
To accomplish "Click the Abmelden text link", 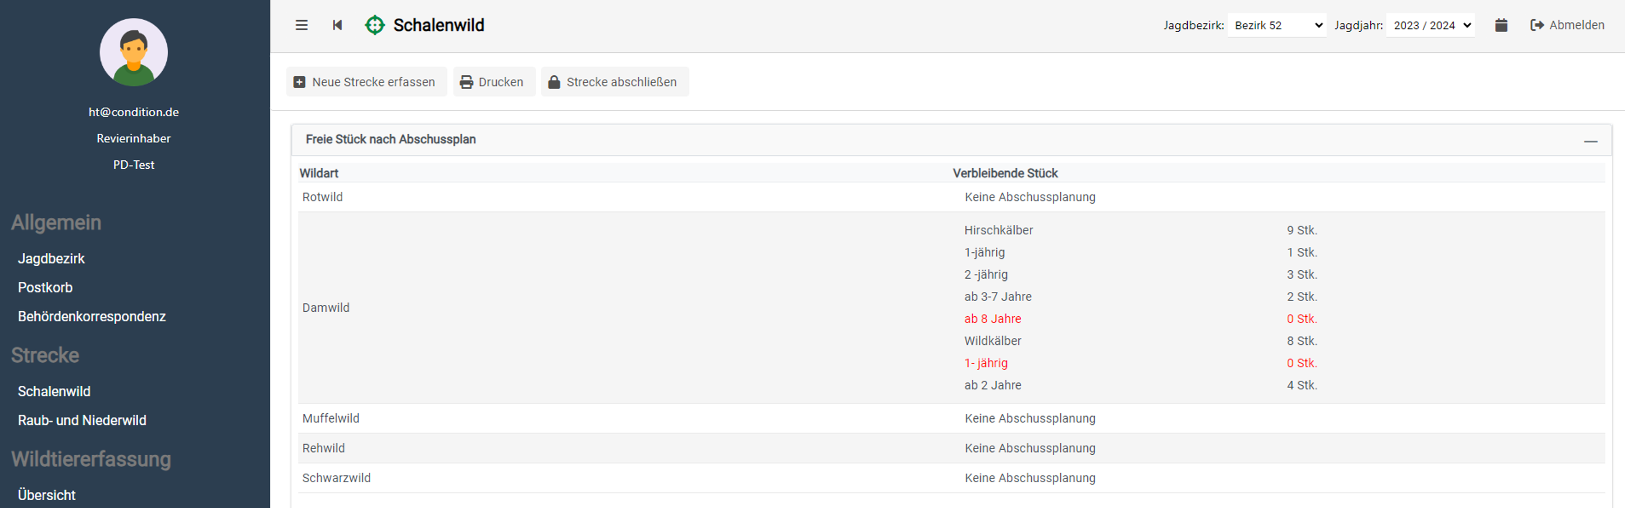I will point(1576,25).
